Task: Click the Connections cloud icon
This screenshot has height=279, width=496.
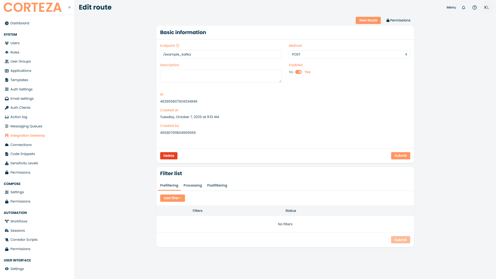Action: (x=7, y=145)
